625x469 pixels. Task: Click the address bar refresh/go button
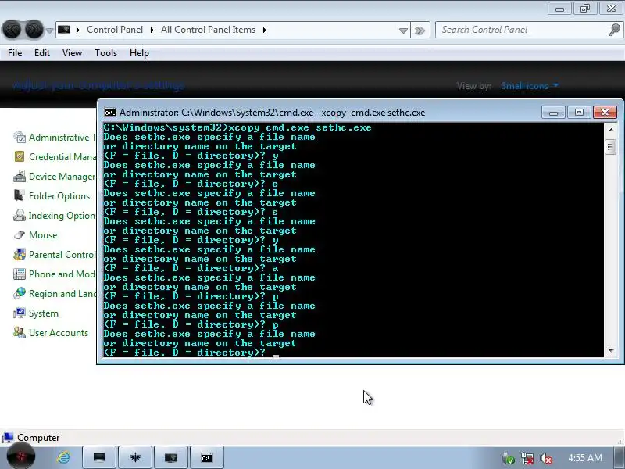tap(420, 30)
